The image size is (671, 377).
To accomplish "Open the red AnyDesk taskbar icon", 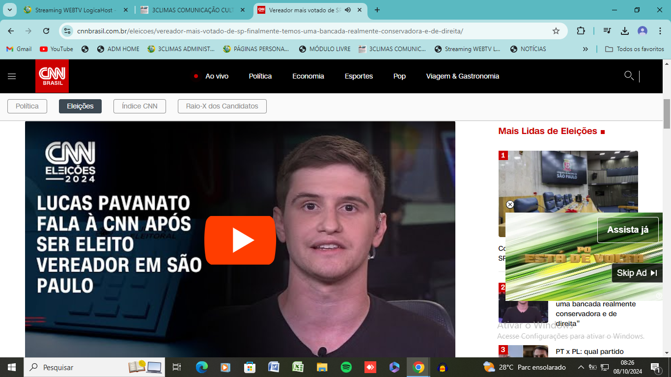I will click(x=370, y=367).
